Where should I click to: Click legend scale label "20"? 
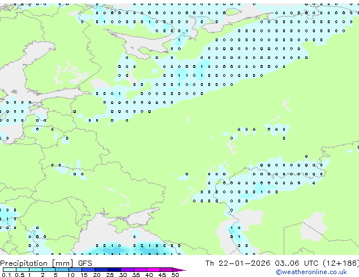[x=97, y=275]
